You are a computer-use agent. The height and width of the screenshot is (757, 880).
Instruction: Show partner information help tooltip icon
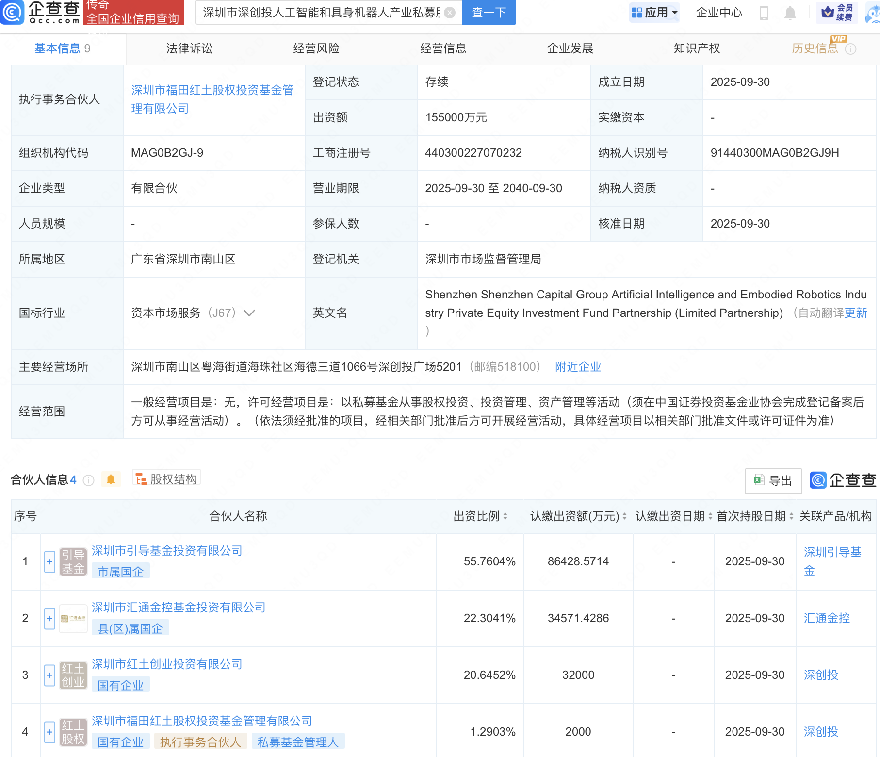pos(88,480)
